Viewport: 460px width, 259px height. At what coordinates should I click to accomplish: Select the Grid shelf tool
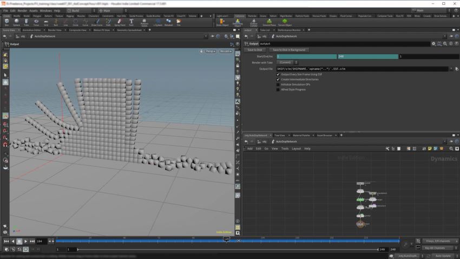point(46,22)
